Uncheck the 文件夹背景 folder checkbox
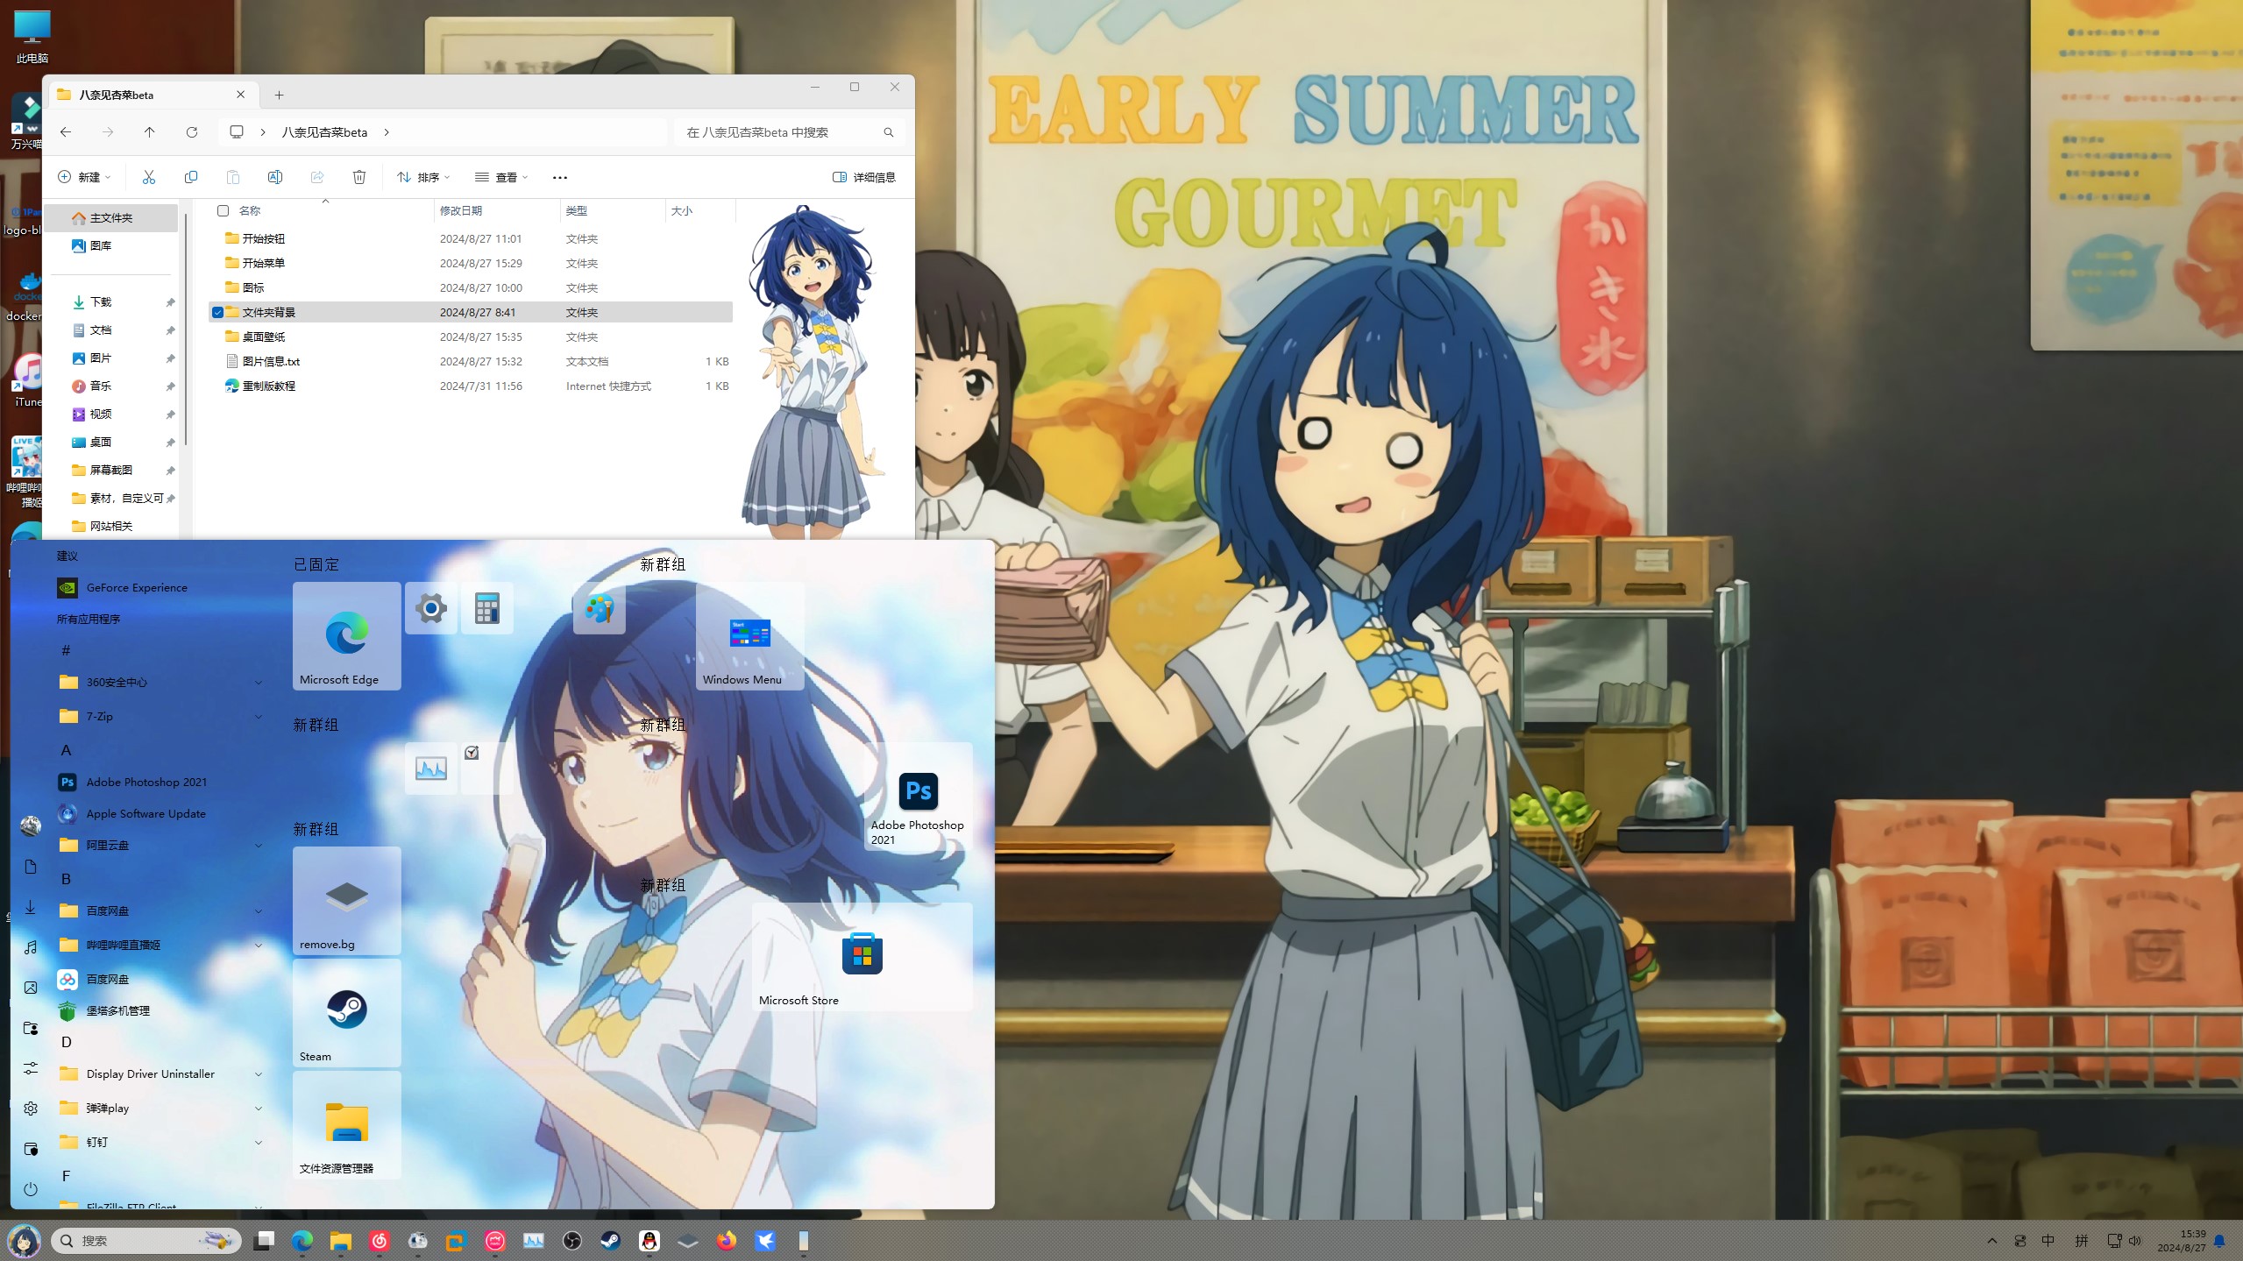Viewport: 2243px width, 1261px height. click(x=218, y=312)
